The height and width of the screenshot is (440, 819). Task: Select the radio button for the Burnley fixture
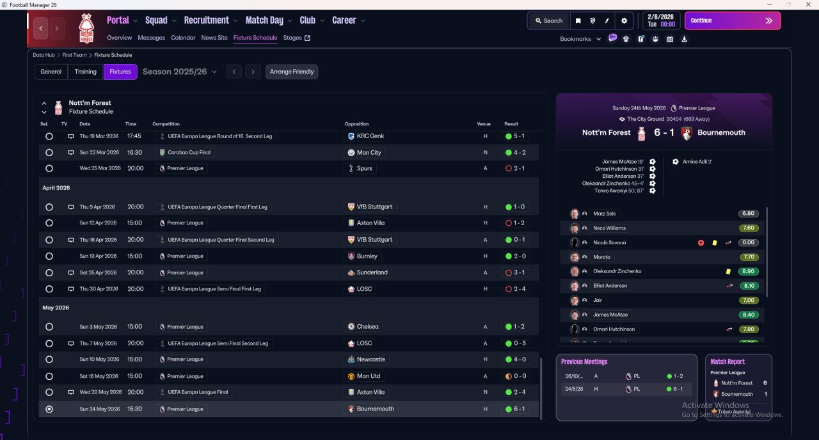coord(49,256)
